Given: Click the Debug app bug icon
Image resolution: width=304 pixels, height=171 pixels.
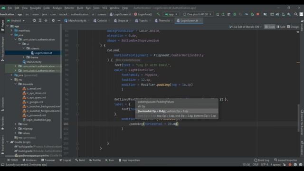Looking at the screenshot, I should pos(235,14).
